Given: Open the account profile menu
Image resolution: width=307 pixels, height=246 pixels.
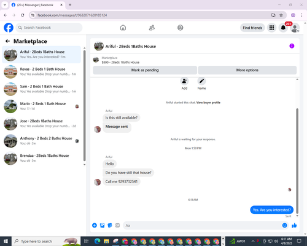Looking at the screenshot, I should [x=295, y=28].
